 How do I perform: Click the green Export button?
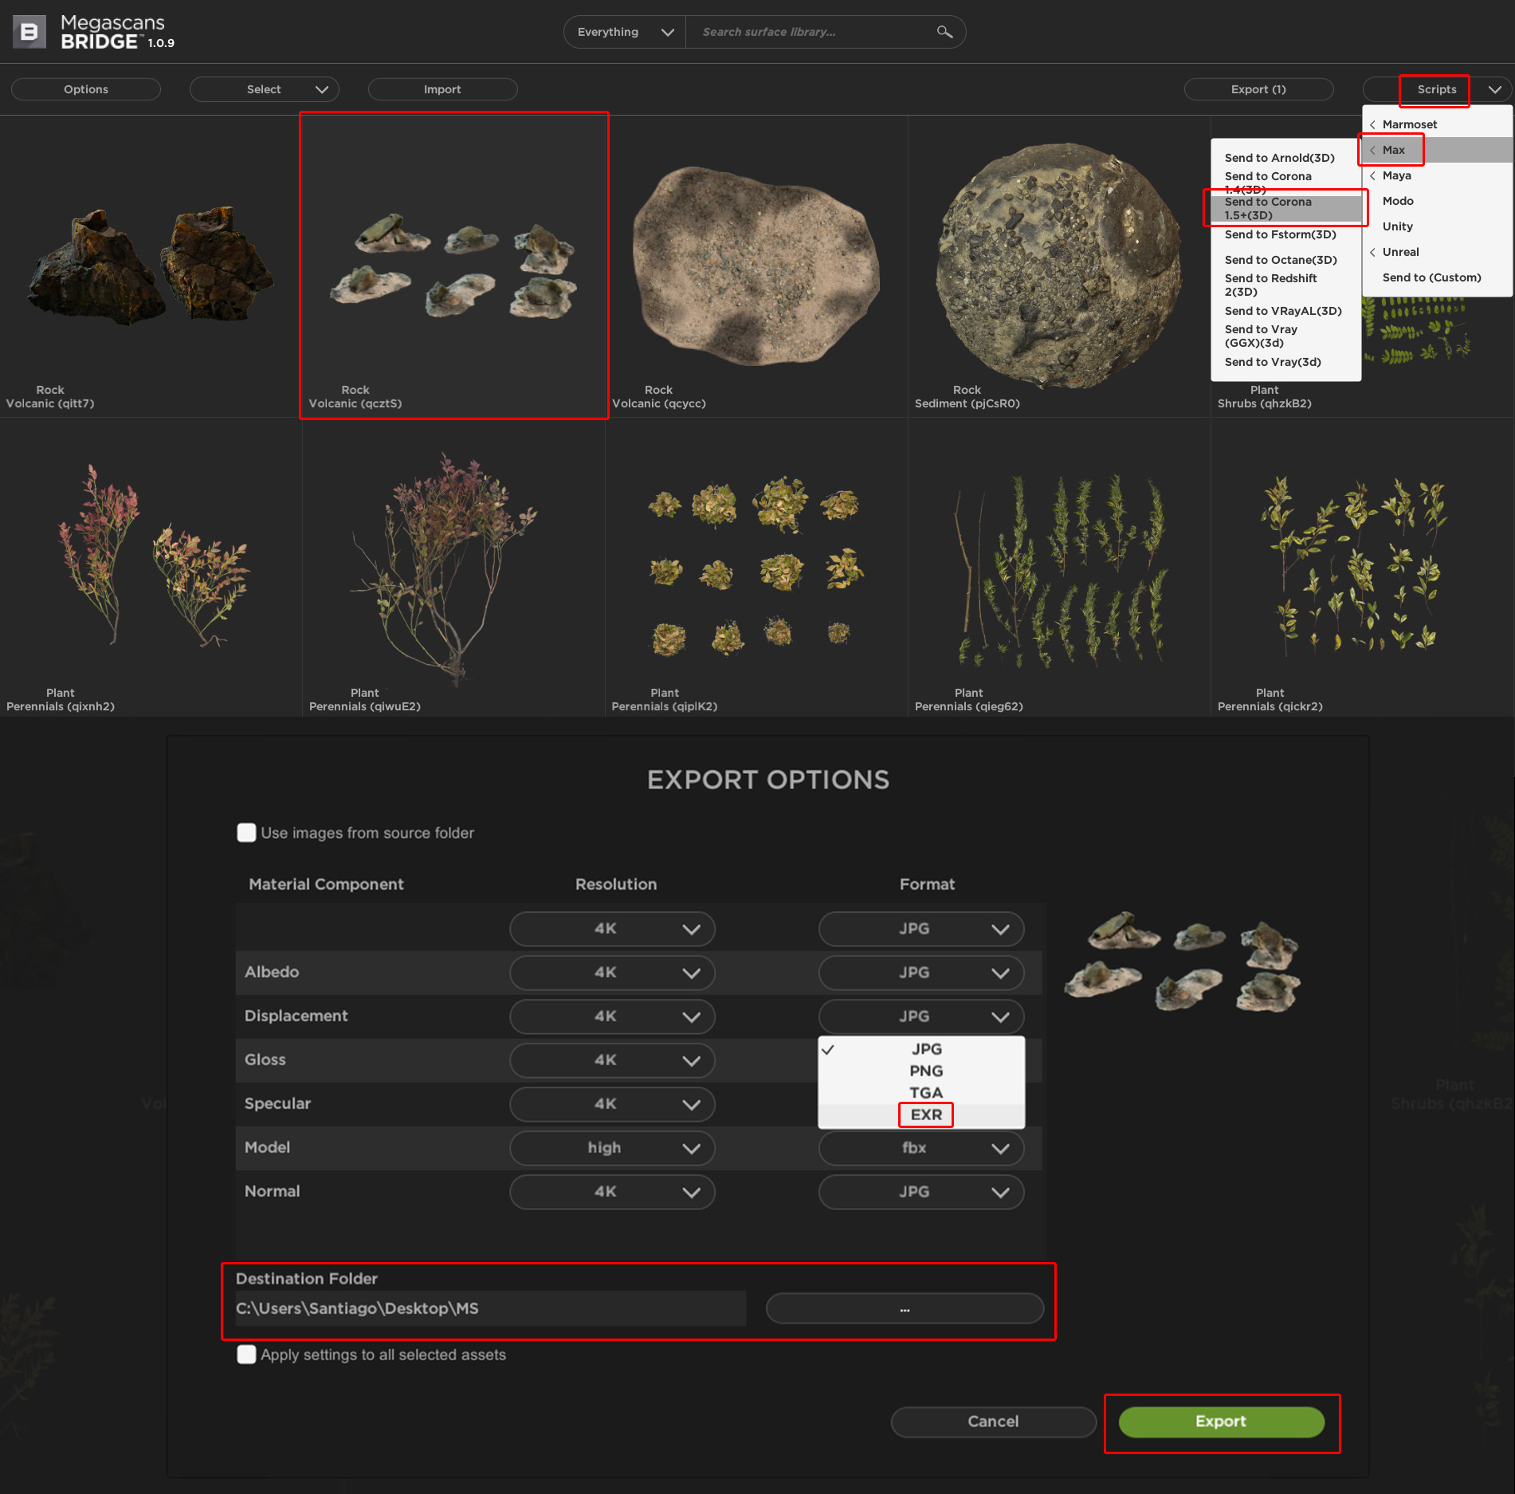click(1221, 1421)
